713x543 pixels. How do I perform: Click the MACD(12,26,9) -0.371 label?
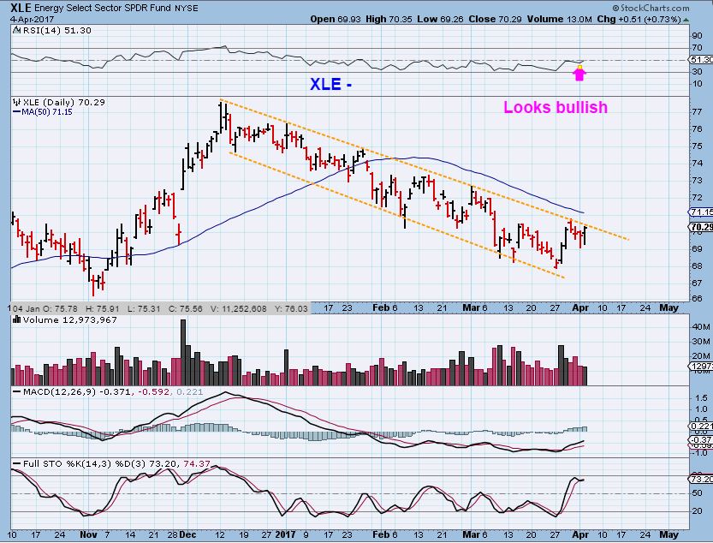pos(77,392)
